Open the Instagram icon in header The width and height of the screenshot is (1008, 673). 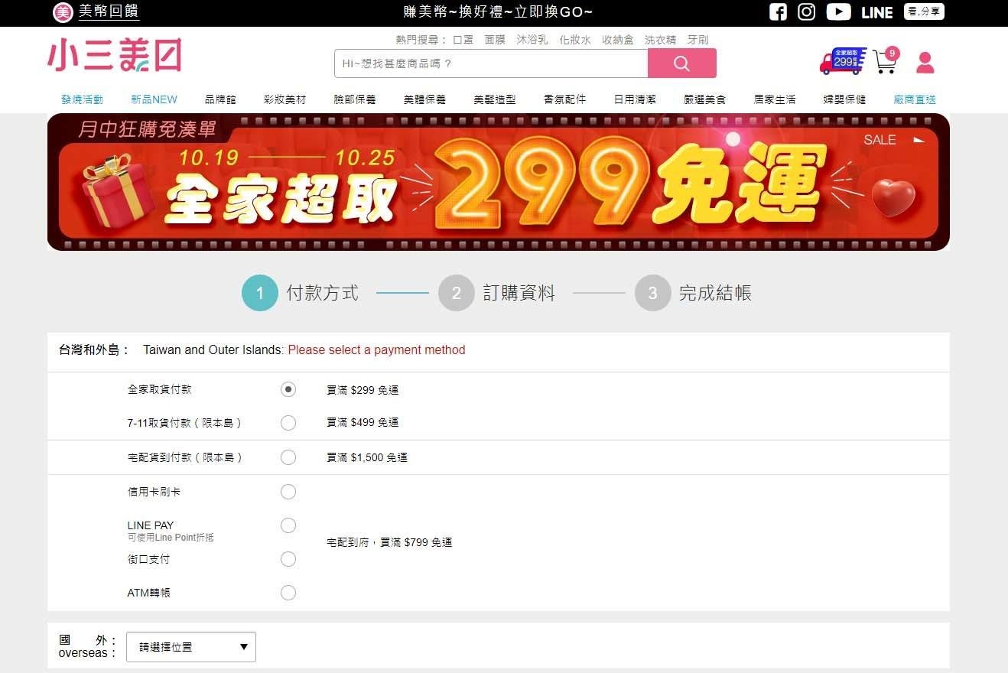[807, 12]
